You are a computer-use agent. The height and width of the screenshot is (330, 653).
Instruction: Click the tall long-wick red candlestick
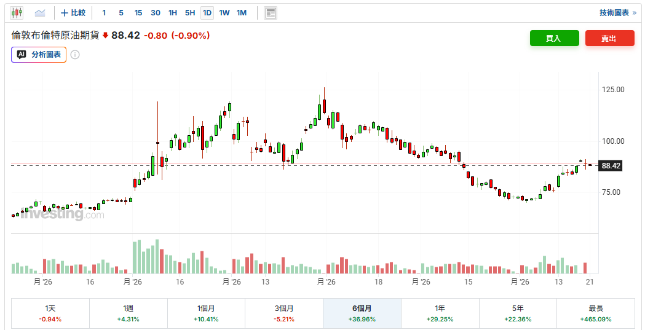tap(158, 141)
